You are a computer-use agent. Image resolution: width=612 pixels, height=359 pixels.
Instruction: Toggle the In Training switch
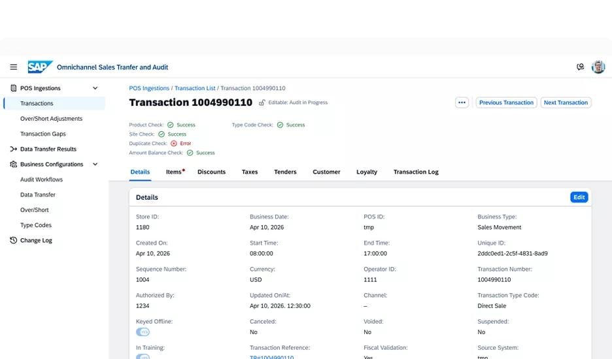coord(143,356)
